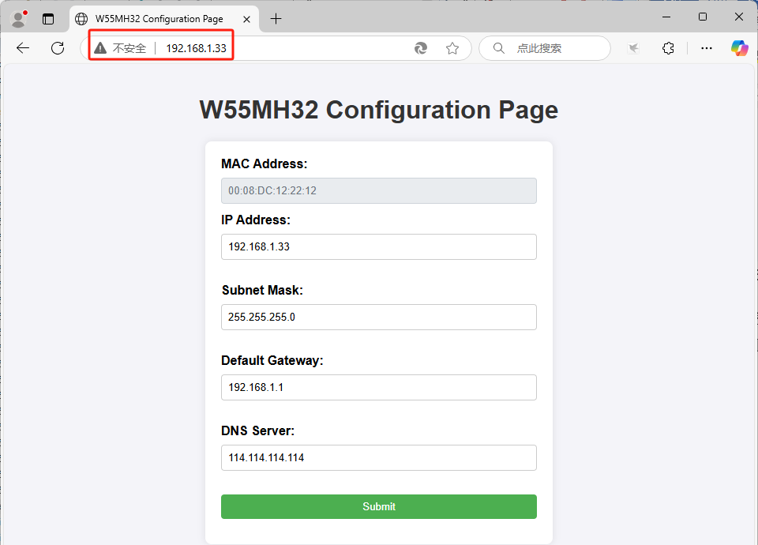
Task: Click the Edge swirl icon in address bar
Action: 421,48
